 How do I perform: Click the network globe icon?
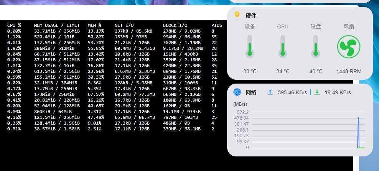(x=237, y=92)
